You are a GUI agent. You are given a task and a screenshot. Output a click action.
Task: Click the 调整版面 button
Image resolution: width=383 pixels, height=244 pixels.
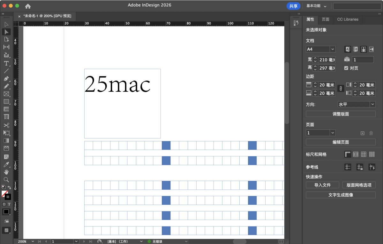(341, 114)
